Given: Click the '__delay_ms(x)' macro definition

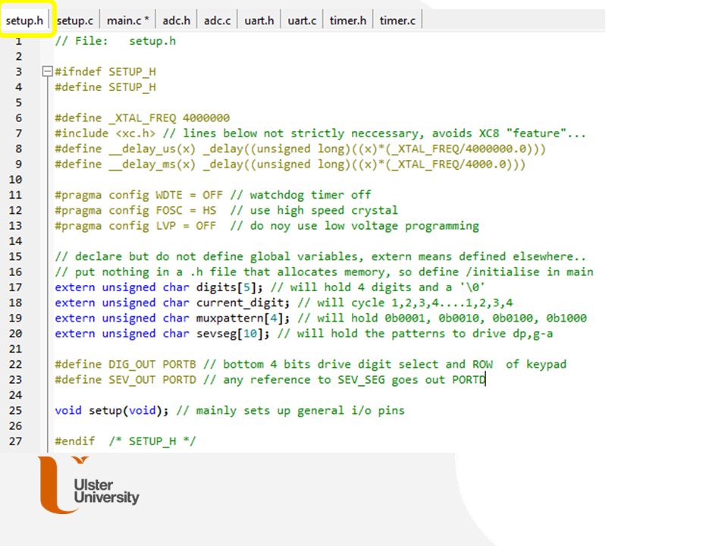Looking at the screenshot, I should coord(290,165).
